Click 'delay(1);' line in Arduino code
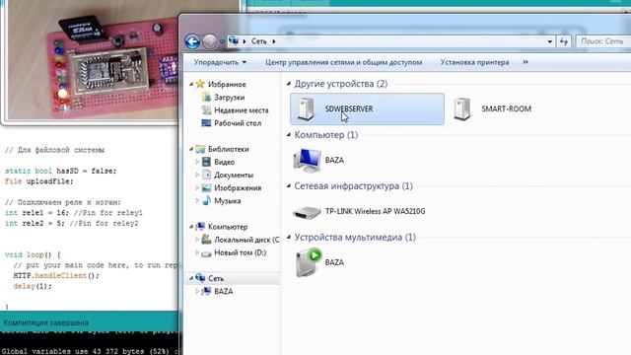The width and height of the screenshot is (631, 355). (33, 286)
